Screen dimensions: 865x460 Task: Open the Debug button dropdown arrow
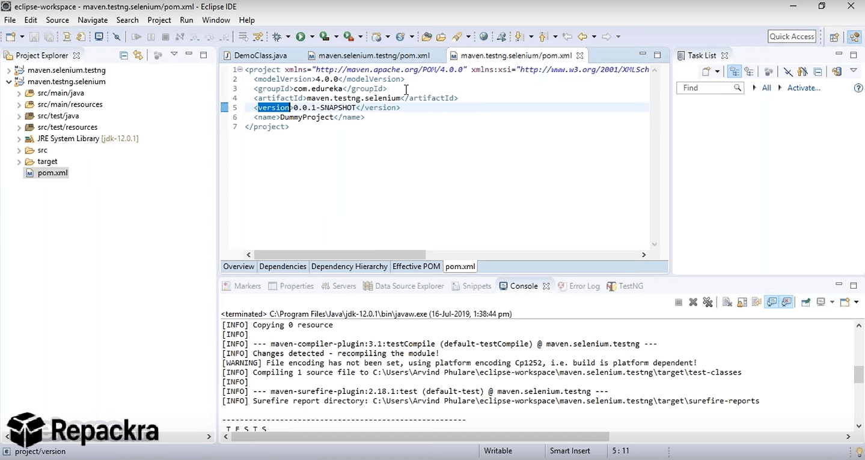tap(288, 37)
